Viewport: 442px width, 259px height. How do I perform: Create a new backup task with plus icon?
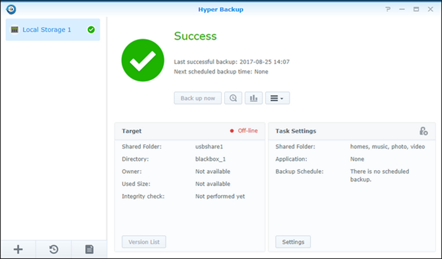pos(18,249)
